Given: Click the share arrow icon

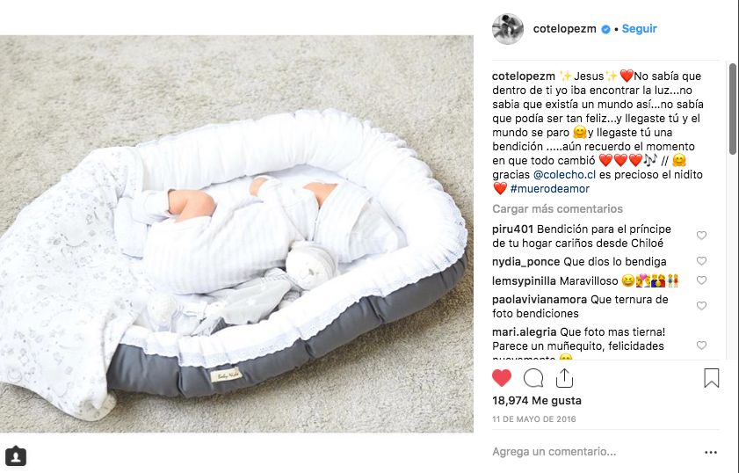Looking at the screenshot, I should [x=564, y=378].
